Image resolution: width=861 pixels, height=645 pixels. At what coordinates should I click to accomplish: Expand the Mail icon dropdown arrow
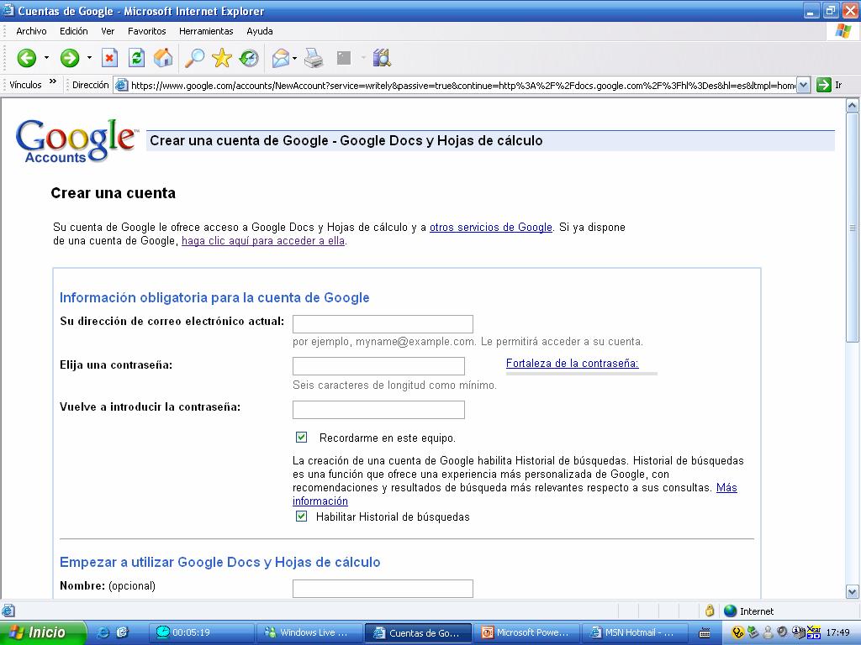295,58
